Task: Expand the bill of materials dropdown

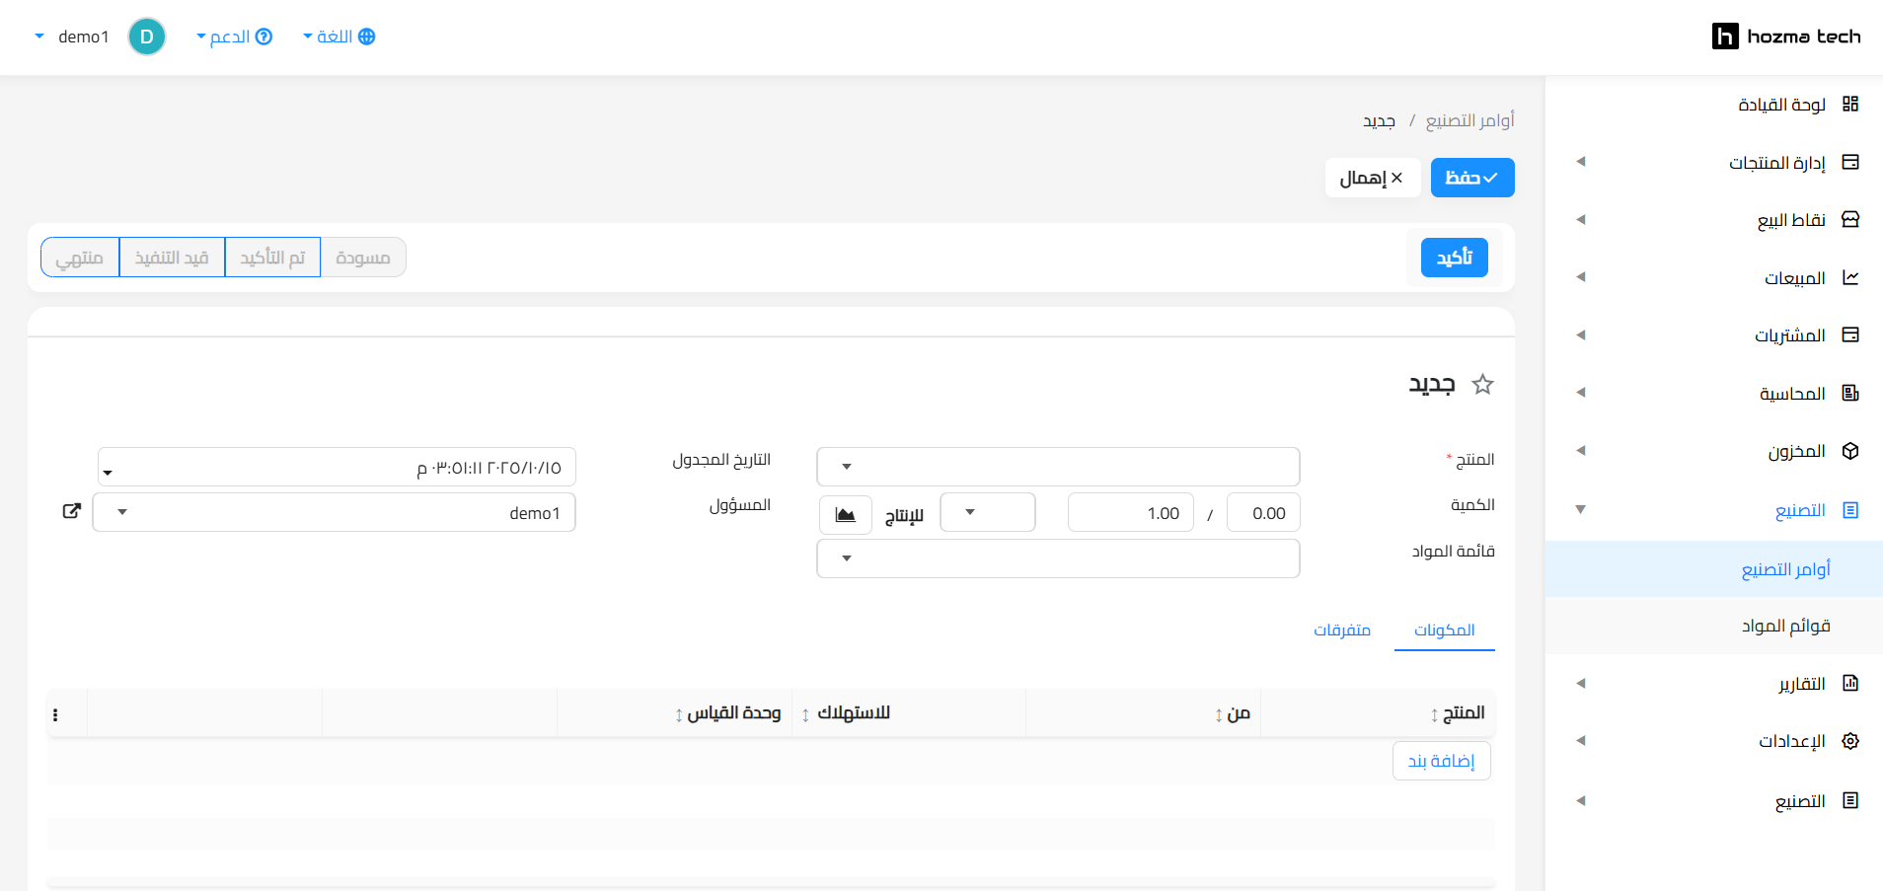Action: (1058, 558)
